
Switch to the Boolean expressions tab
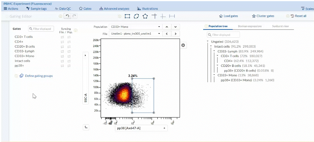pos(250,26)
